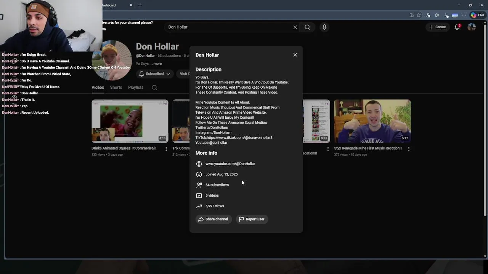Expand channel description with ...more
Viewport: 488px width, 274px height.
pyautogui.click(x=156, y=64)
